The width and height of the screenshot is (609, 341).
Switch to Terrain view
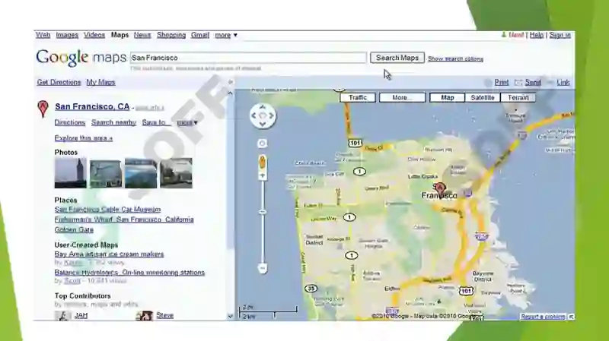(518, 98)
